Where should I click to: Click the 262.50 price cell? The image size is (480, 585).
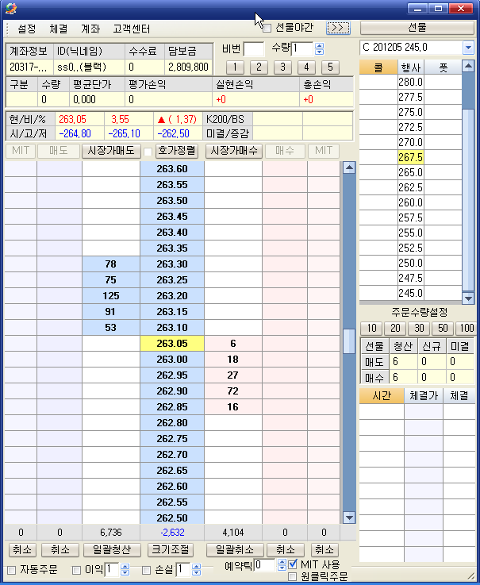tap(172, 518)
